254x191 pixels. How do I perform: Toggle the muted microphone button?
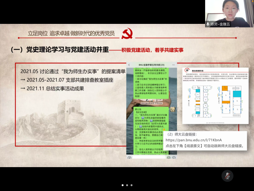(227, 175)
